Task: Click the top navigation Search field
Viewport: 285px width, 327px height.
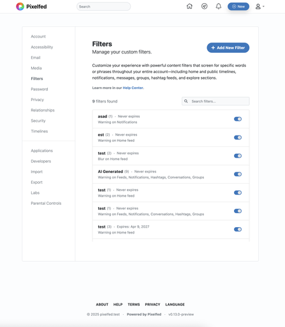Action: point(103,6)
